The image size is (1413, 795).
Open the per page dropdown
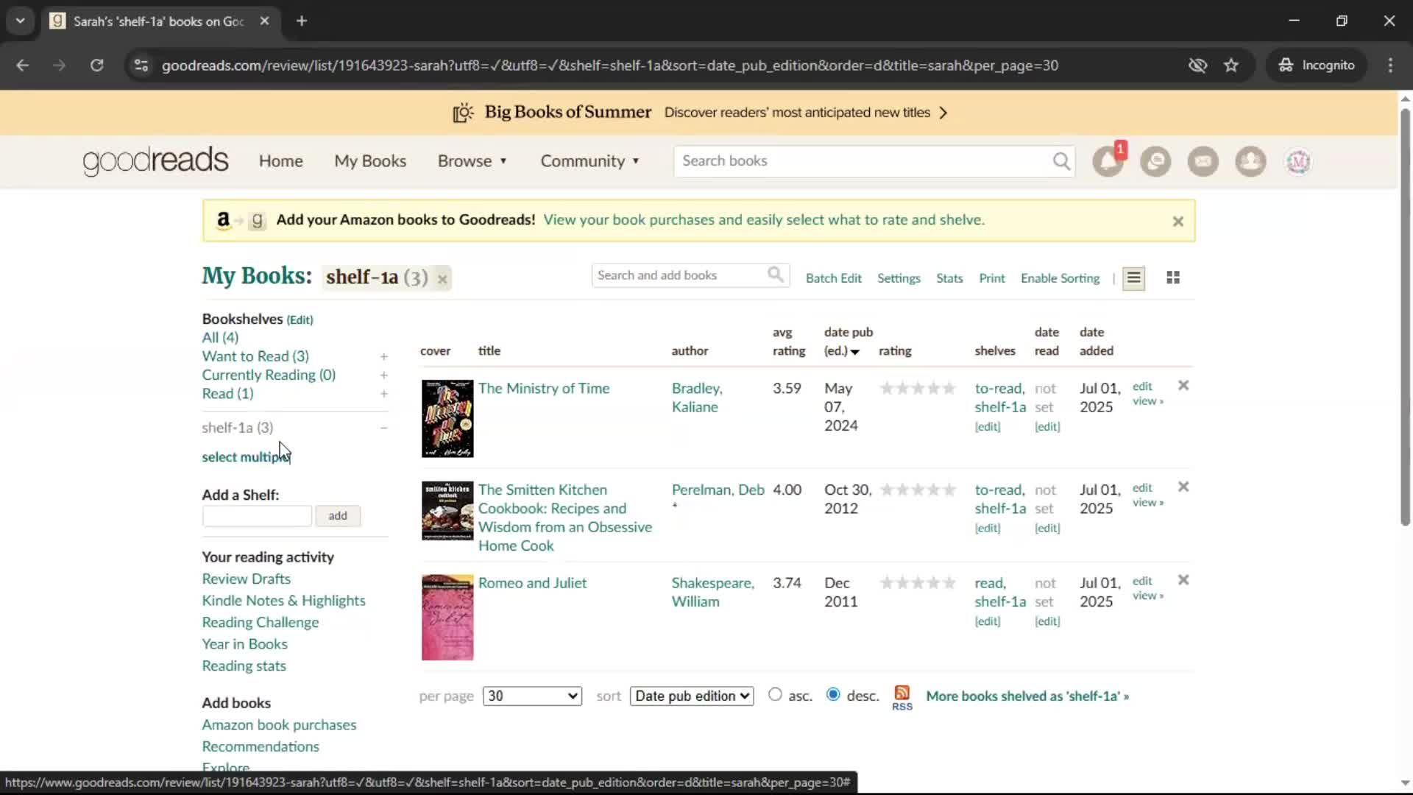click(532, 696)
